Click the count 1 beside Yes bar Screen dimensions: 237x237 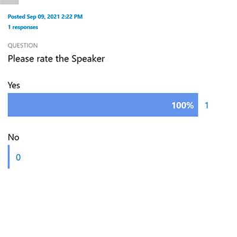(x=207, y=105)
